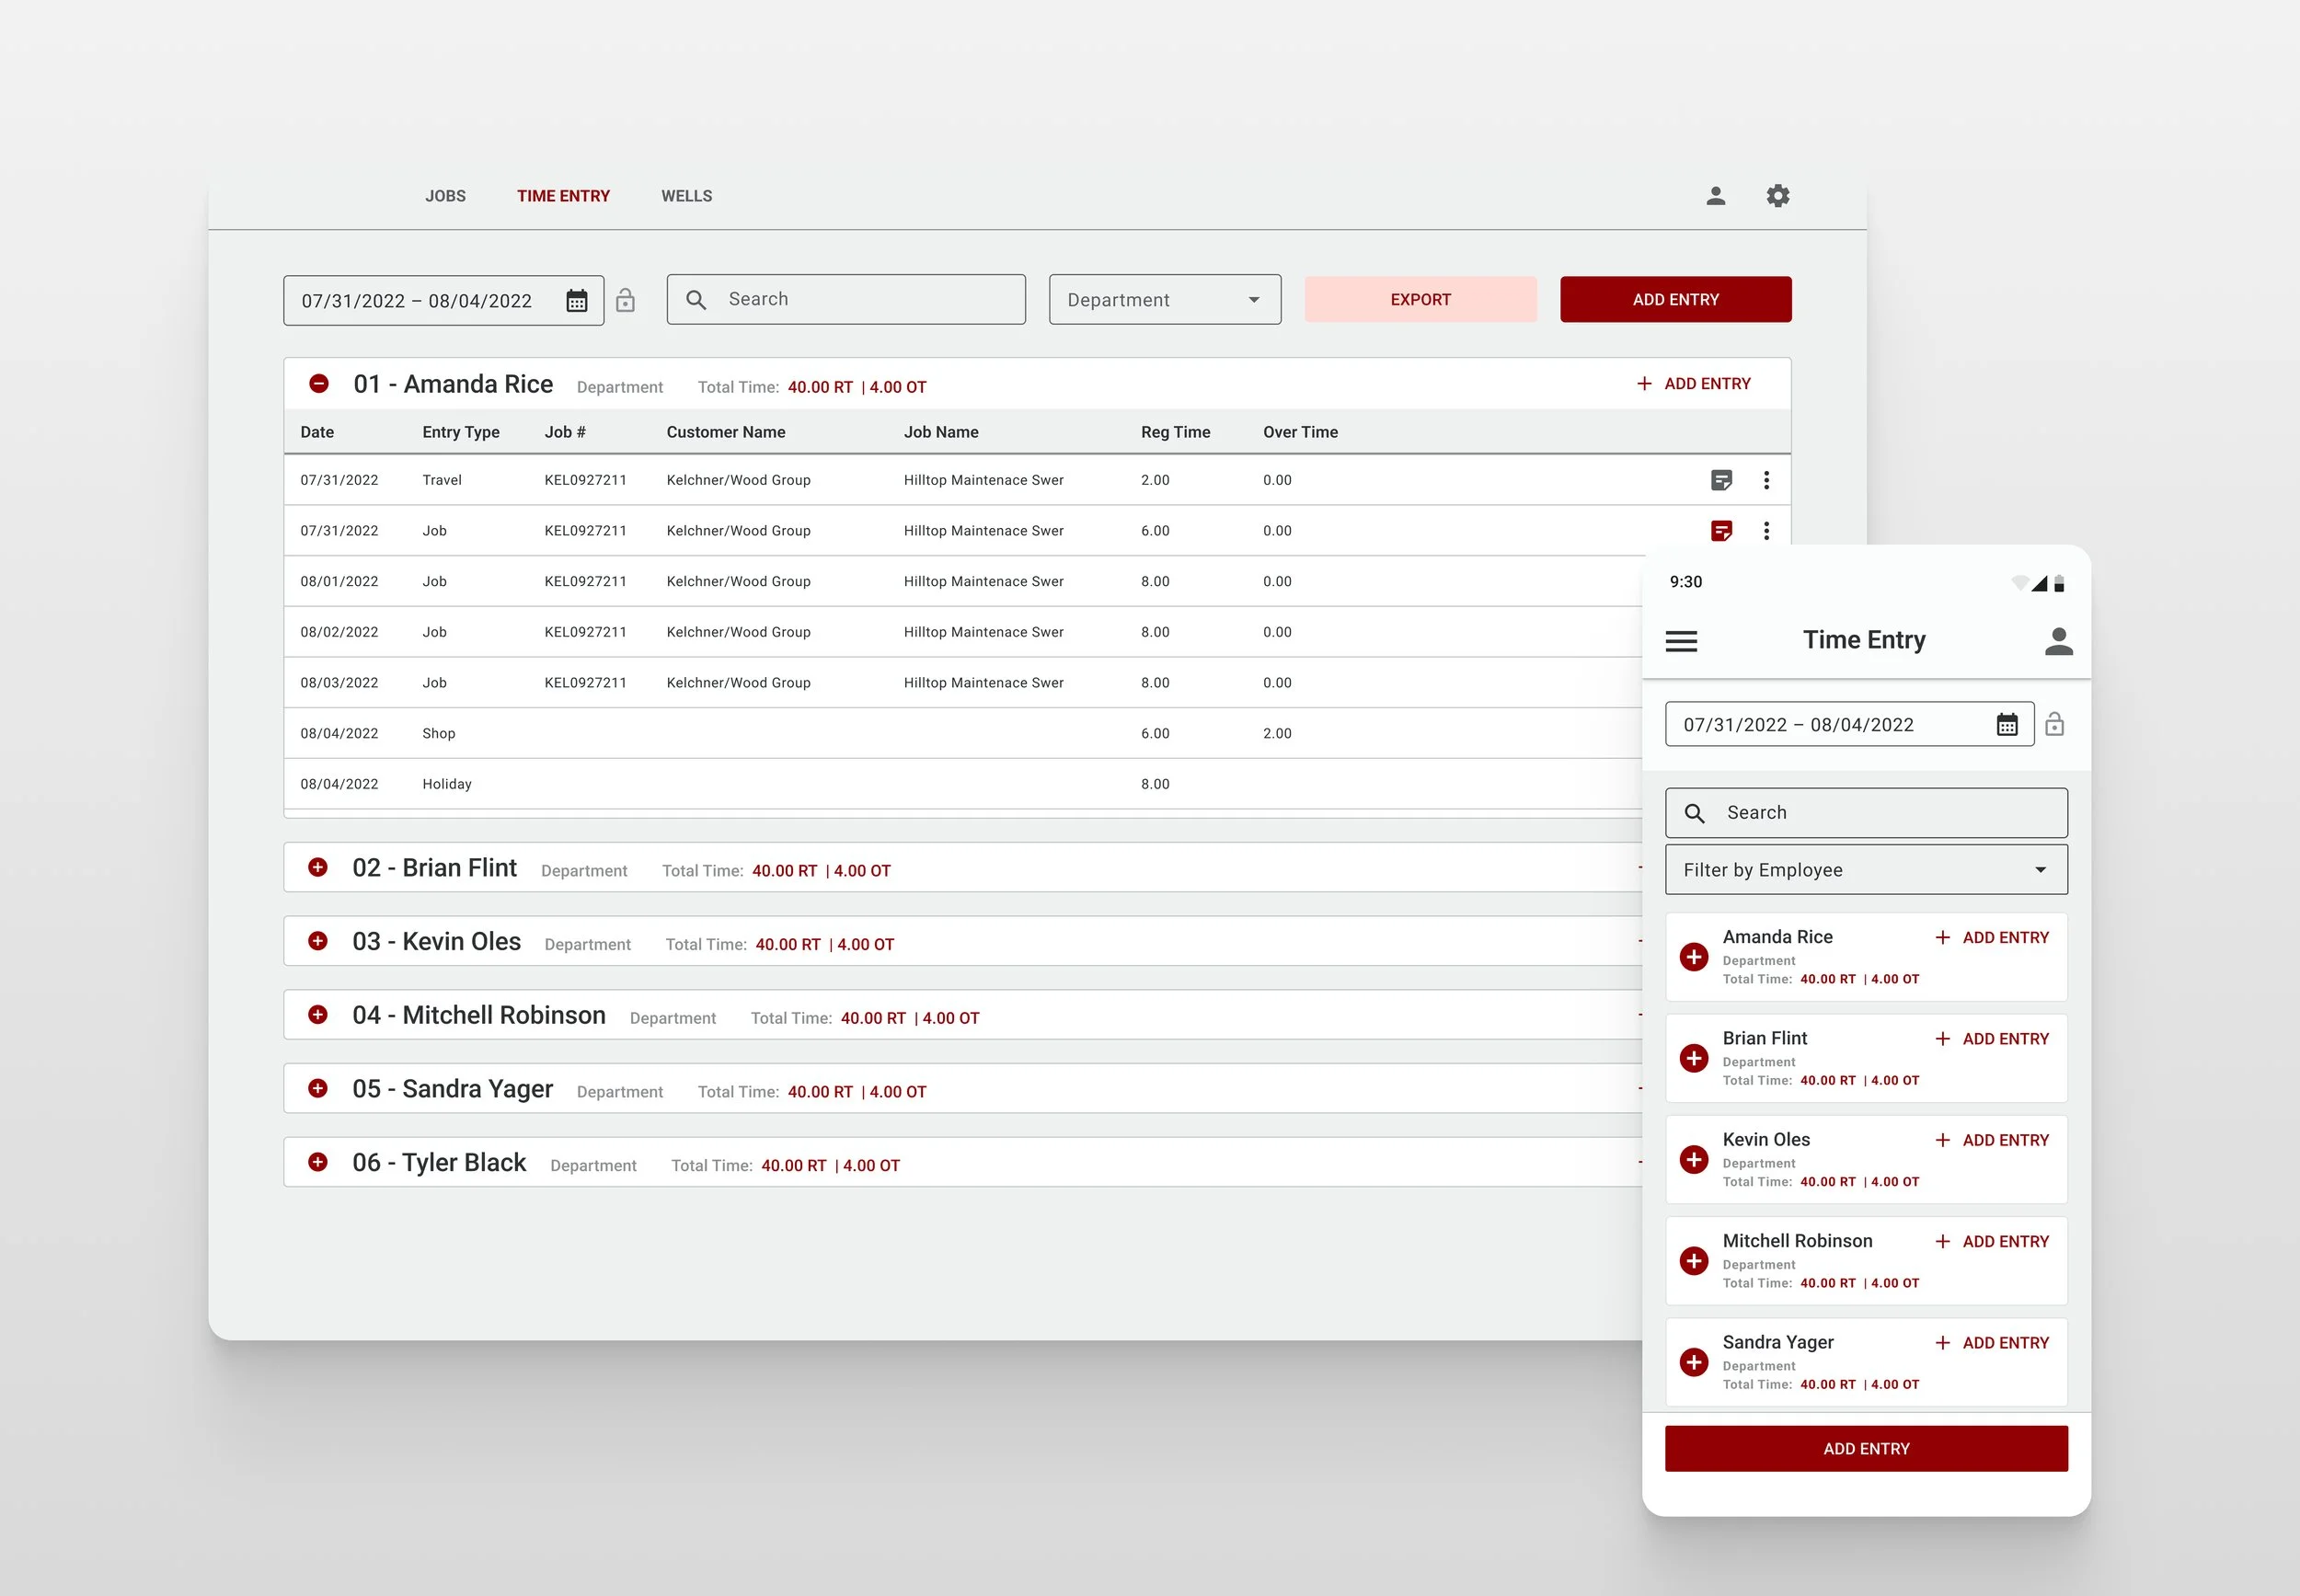Switch to the JOBS tab
2300x1596 pixels.
click(445, 196)
